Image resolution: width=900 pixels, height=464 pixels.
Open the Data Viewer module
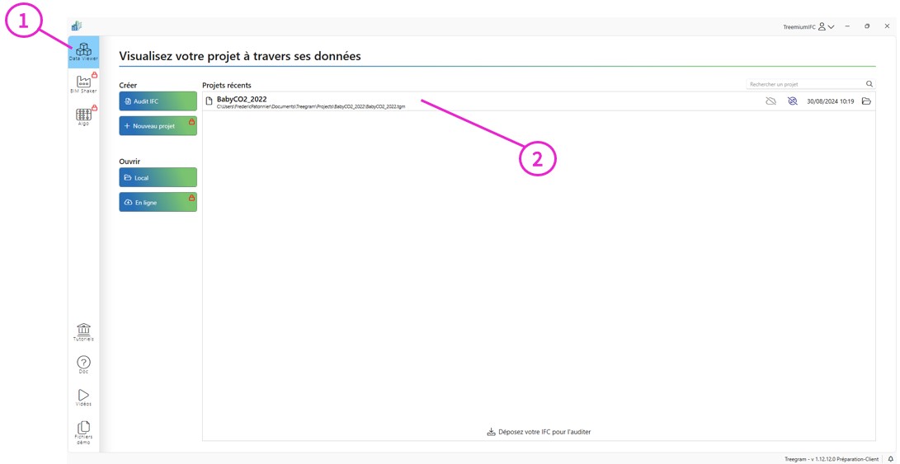pyautogui.click(x=83, y=52)
